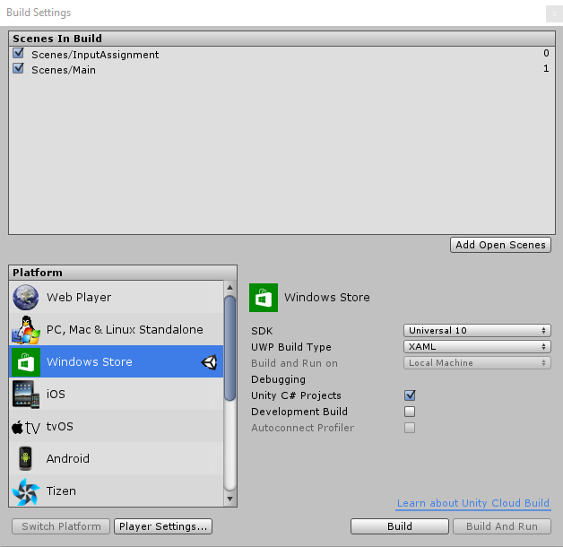
Task: Click the Autoconnect Profiler checkbox
Action: [410, 428]
